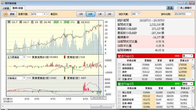Screen dimensions: 196x110
Task: Open the 分點進出 indicator dropdown
Action: pyautogui.click(x=24, y=78)
